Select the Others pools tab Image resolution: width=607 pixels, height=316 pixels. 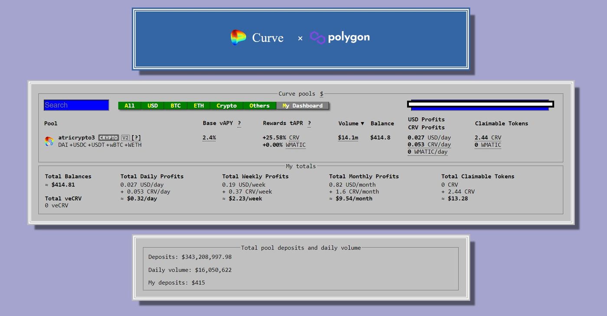click(260, 106)
